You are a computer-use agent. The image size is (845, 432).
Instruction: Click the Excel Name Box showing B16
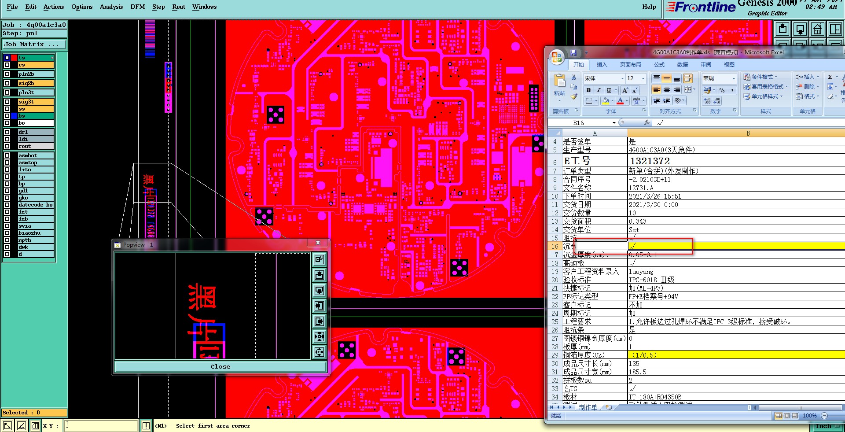[x=579, y=123]
